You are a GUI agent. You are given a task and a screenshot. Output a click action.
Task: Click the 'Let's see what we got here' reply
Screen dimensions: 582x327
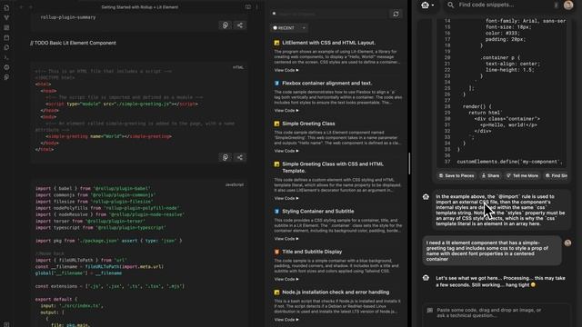tap(500, 282)
